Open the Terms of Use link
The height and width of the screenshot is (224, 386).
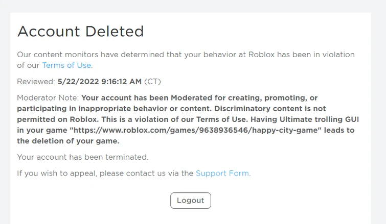66,65
